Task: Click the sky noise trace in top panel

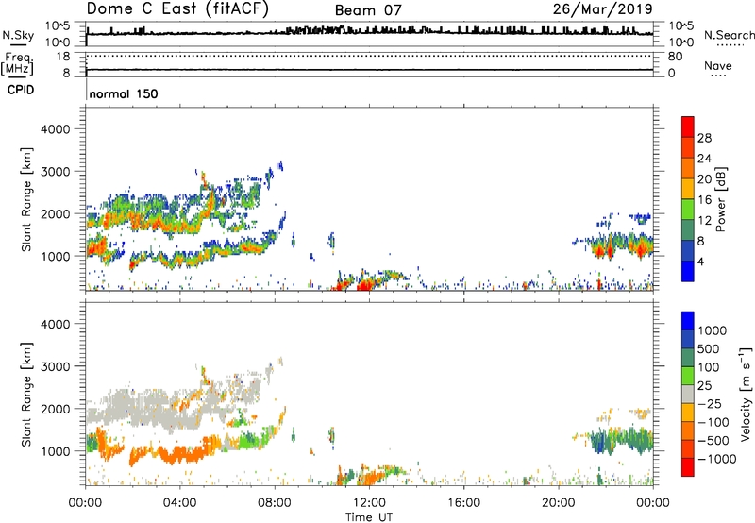Action: 369,32
